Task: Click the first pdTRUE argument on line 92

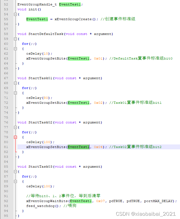Action: tap(116, 201)
